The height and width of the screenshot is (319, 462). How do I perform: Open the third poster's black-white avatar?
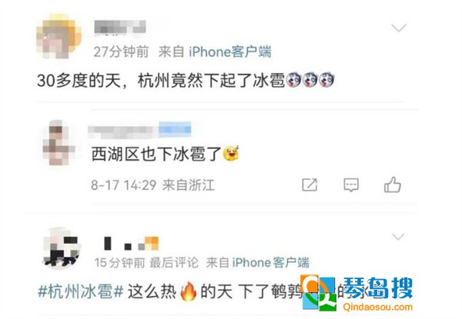click(x=61, y=248)
